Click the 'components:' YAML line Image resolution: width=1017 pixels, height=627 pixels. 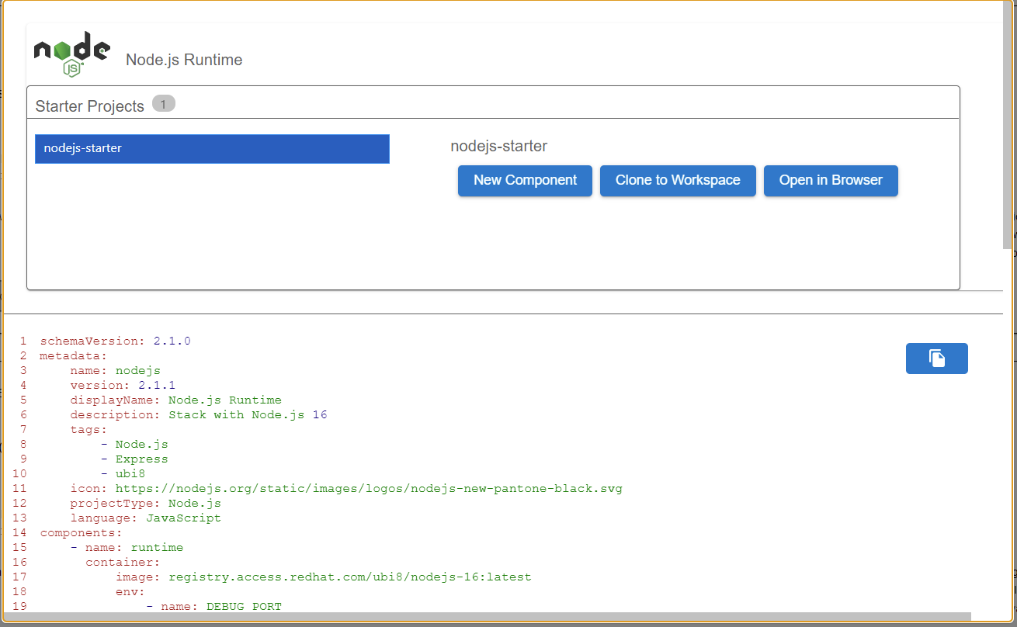81,532
